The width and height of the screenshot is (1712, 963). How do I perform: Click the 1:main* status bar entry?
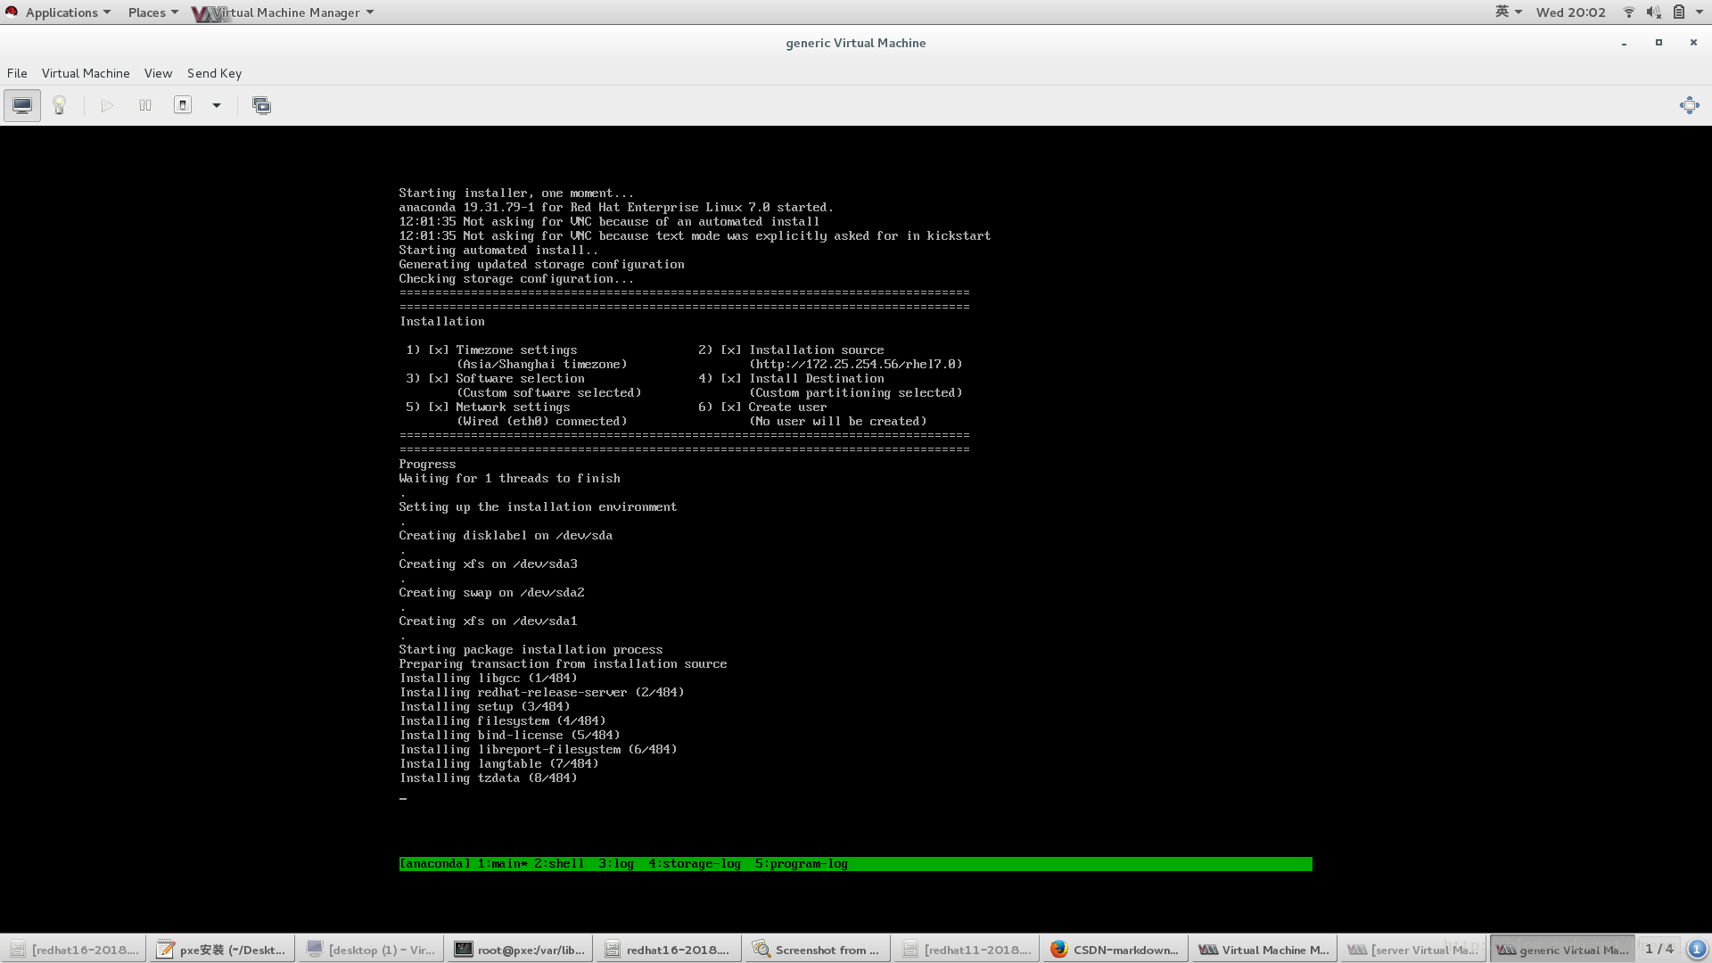tap(503, 864)
